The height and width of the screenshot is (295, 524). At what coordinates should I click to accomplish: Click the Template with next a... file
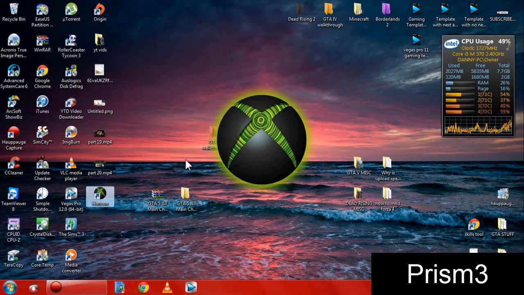tap(445, 15)
